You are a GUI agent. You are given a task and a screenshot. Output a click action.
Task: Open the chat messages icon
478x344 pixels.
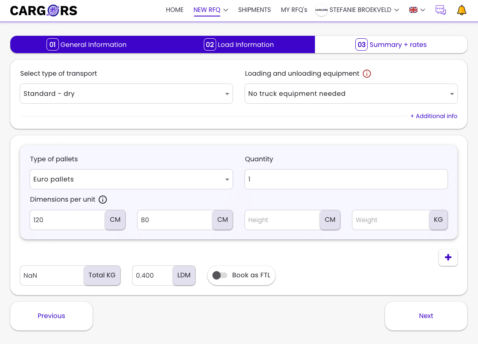441,10
